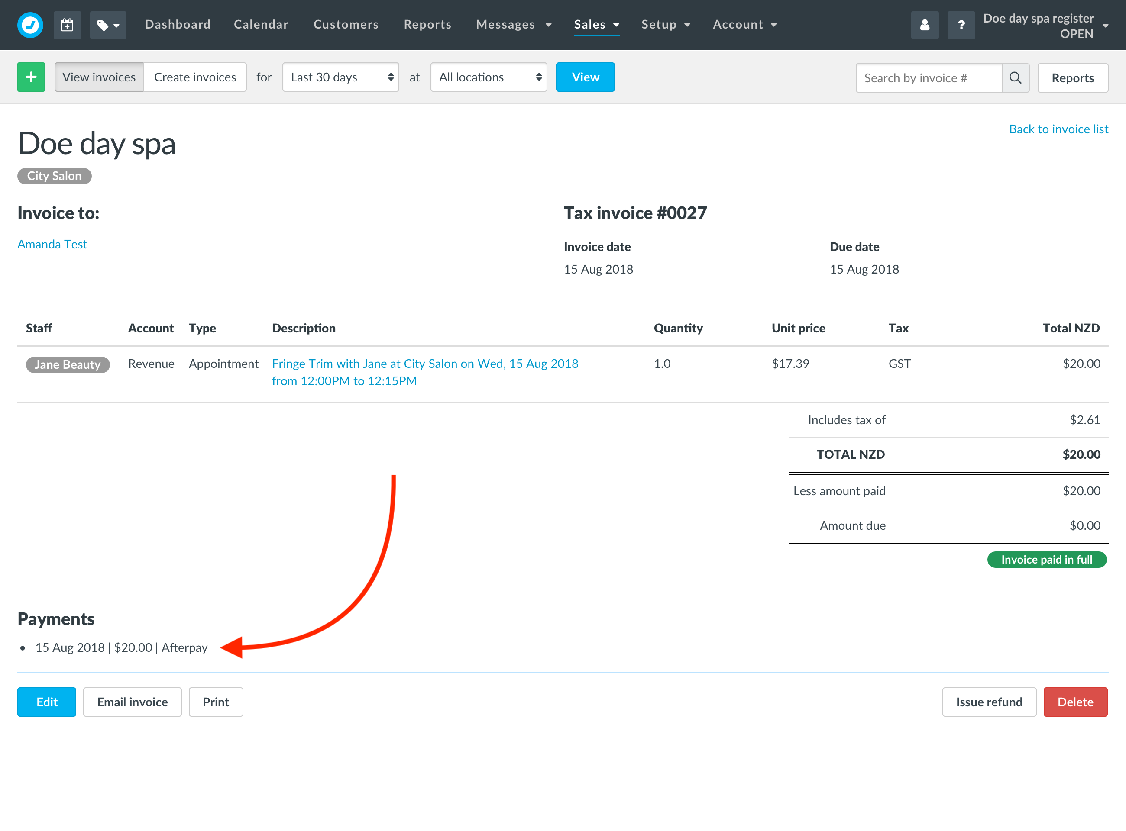
Task: Switch to Create invoices tab
Action: (x=195, y=77)
